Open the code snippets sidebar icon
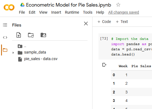The width and height of the screenshot is (152, 109). (x=5, y=37)
